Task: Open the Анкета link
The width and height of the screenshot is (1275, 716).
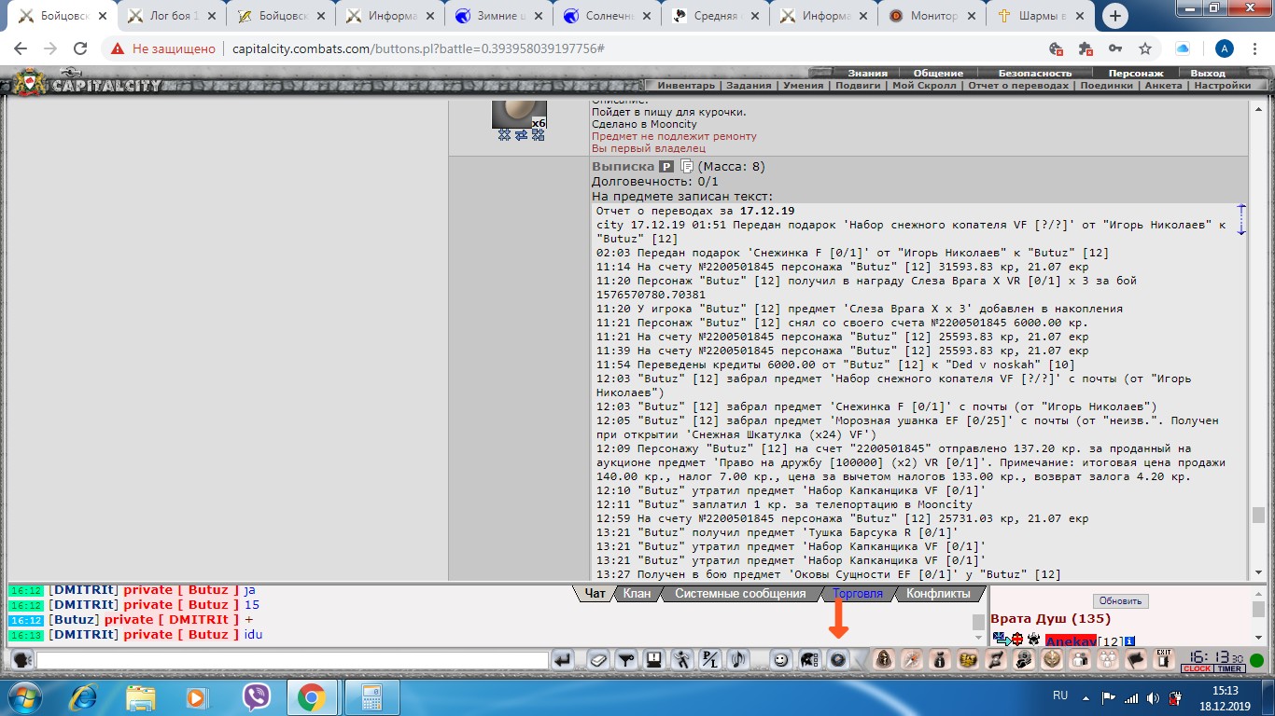Action: tap(1164, 86)
